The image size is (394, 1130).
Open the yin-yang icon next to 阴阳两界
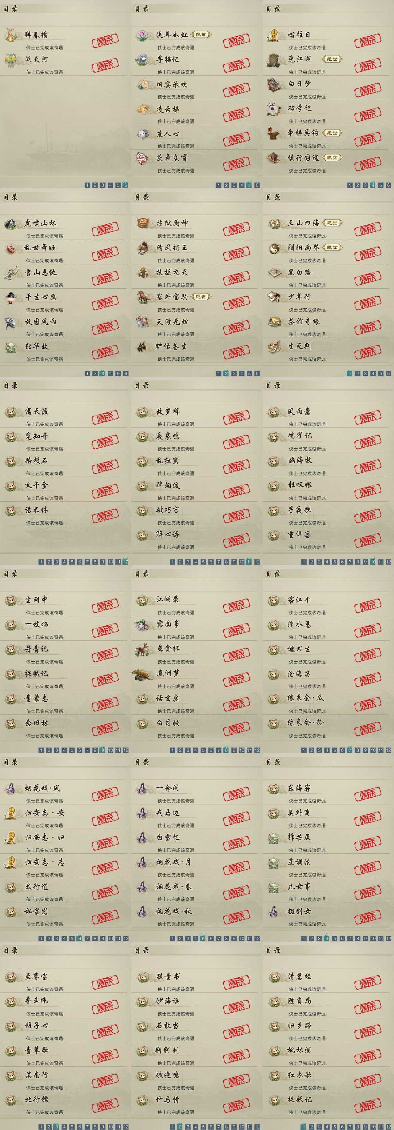tap(274, 248)
